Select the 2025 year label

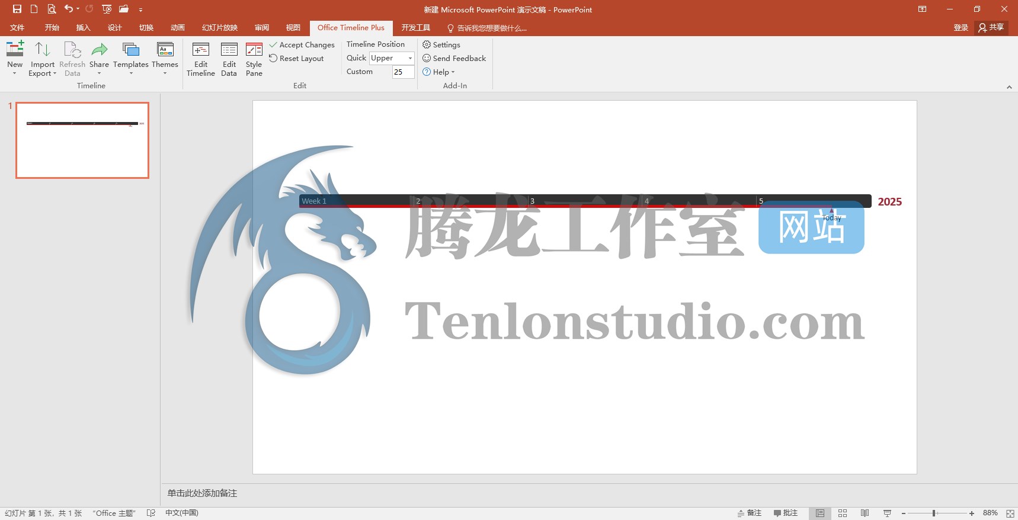pyautogui.click(x=889, y=202)
